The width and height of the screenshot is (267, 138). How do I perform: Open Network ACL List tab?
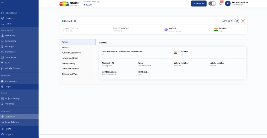coord(77,58)
